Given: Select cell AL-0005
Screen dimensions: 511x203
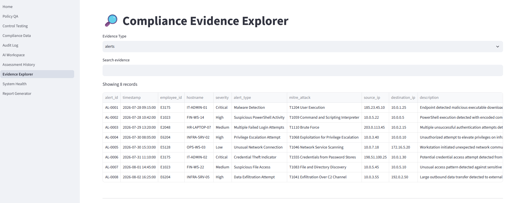Looking at the screenshot, I should 112,147.
